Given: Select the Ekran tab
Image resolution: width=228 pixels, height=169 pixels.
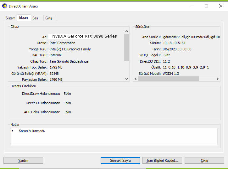Looking at the screenshot, I should (x=24, y=18).
